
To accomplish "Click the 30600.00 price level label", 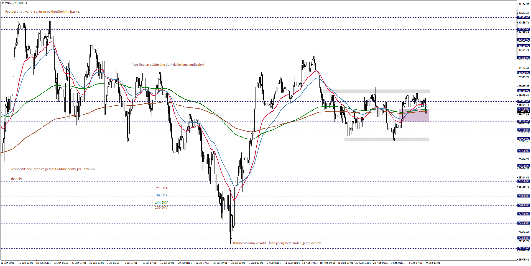I will 524,40.
